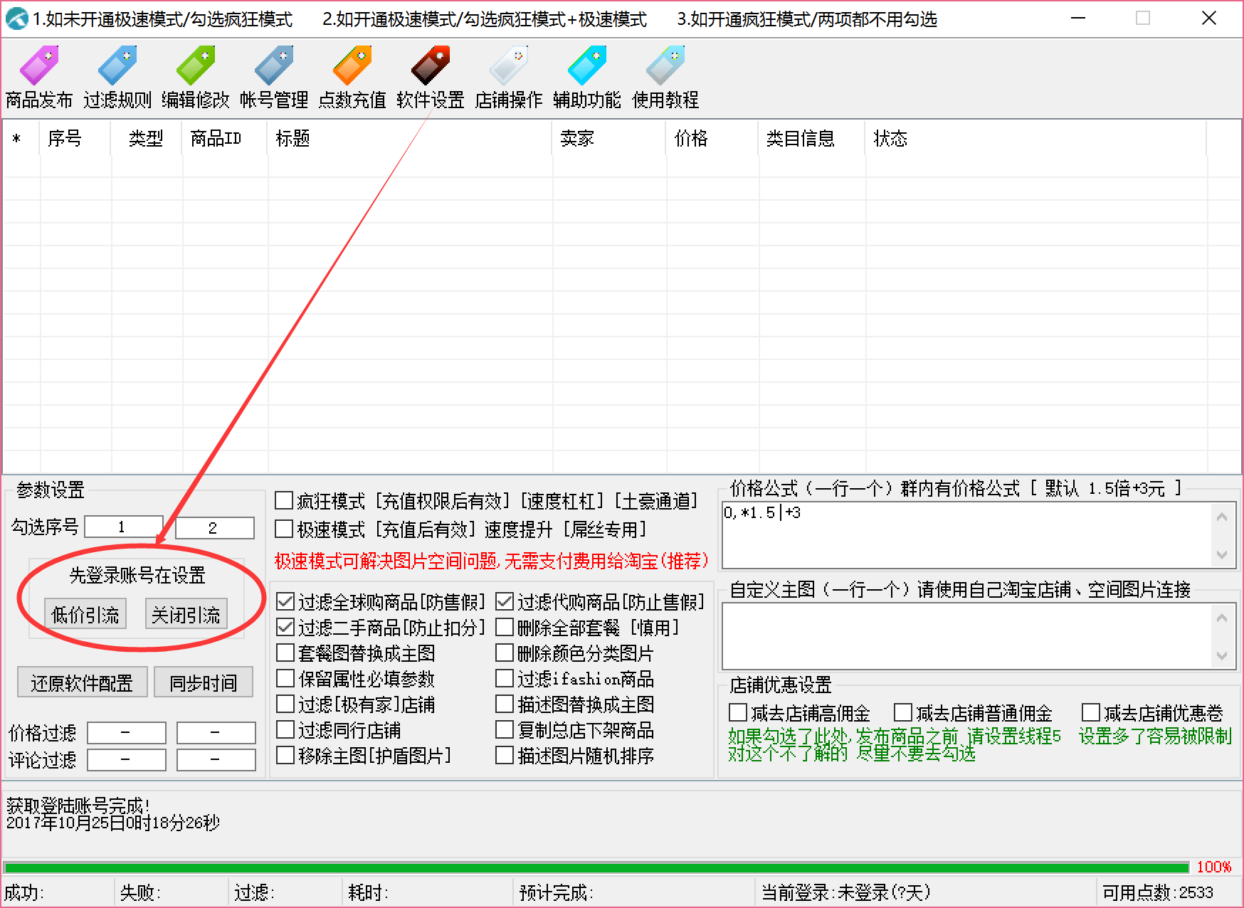Tick the 减去店铺高佣金 checkbox
The image size is (1244, 908).
coord(738,712)
